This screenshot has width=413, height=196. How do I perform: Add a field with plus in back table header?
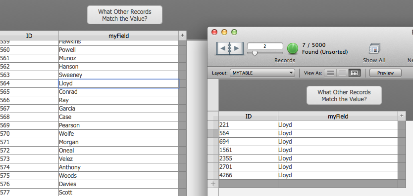pos(182,36)
